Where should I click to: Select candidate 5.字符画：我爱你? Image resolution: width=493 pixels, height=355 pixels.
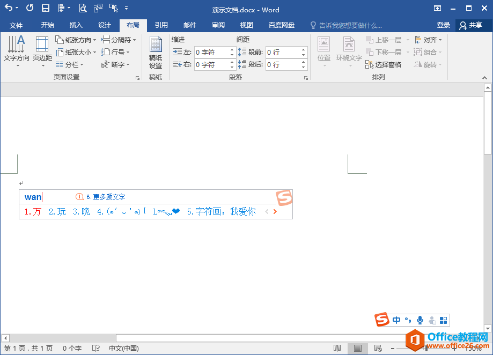coord(222,211)
